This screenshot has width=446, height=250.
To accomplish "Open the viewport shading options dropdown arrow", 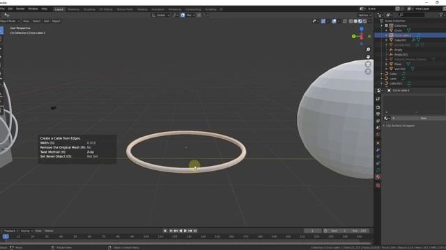I will pos(369,22).
